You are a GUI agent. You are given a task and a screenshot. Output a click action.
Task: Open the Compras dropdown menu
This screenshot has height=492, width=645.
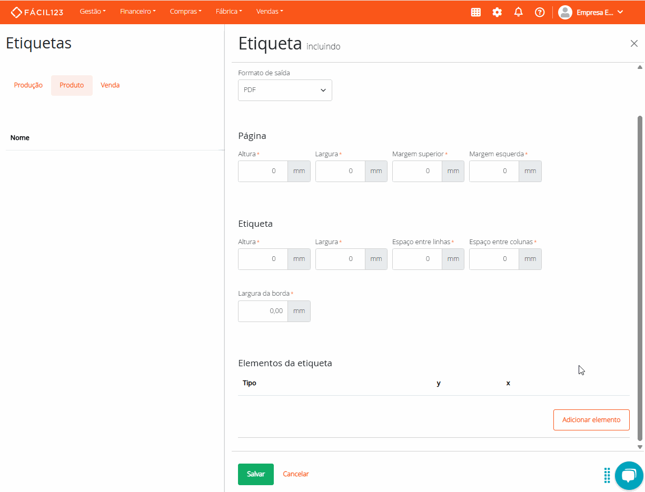pyautogui.click(x=185, y=11)
